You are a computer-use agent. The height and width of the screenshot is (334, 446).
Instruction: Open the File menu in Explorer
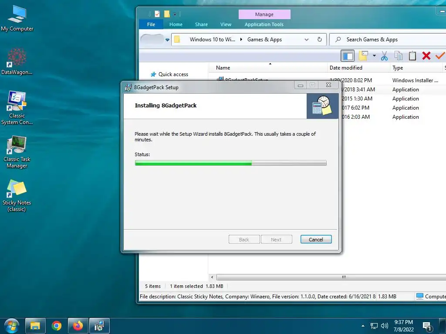[151, 24]
